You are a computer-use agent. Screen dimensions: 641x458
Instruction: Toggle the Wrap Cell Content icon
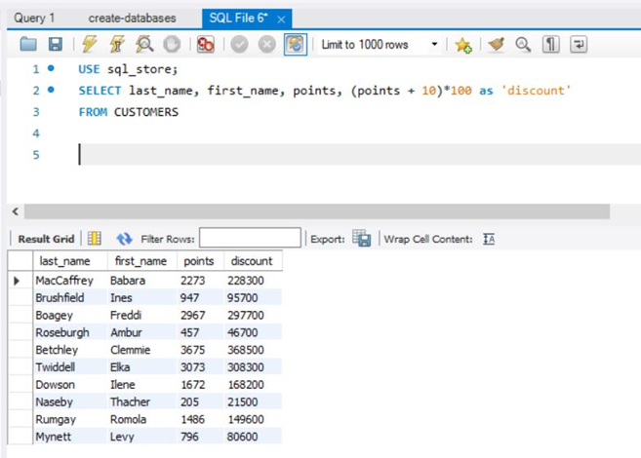pos(489,239)
